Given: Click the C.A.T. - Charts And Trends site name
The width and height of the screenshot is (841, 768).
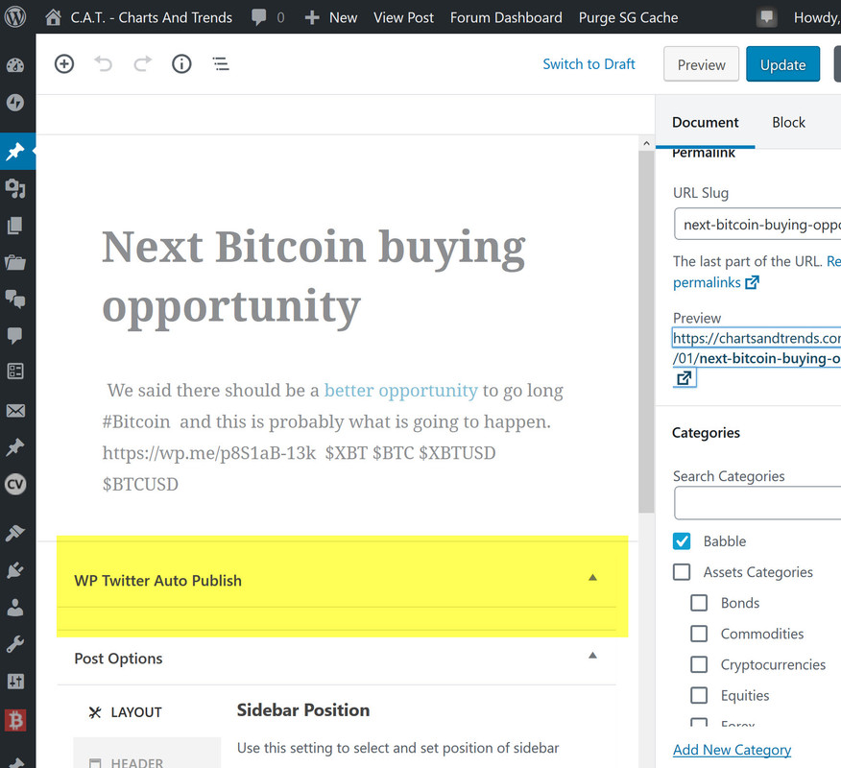Looking at the screenshot, I should coord(152,17).
